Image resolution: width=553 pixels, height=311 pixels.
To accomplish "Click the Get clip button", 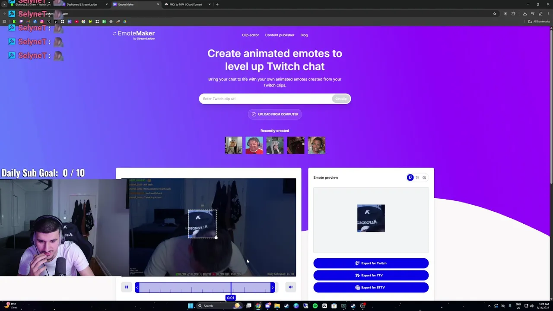I will [341, 99].
